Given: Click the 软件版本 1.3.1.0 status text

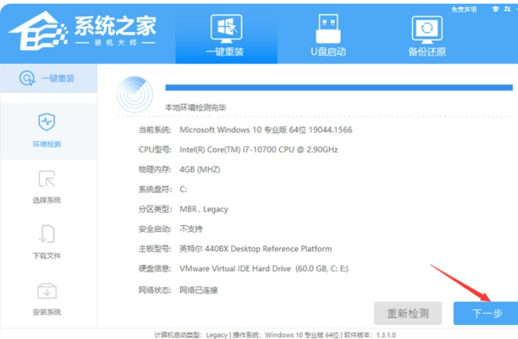Looking at the screenshot, I should pos(370,335).
